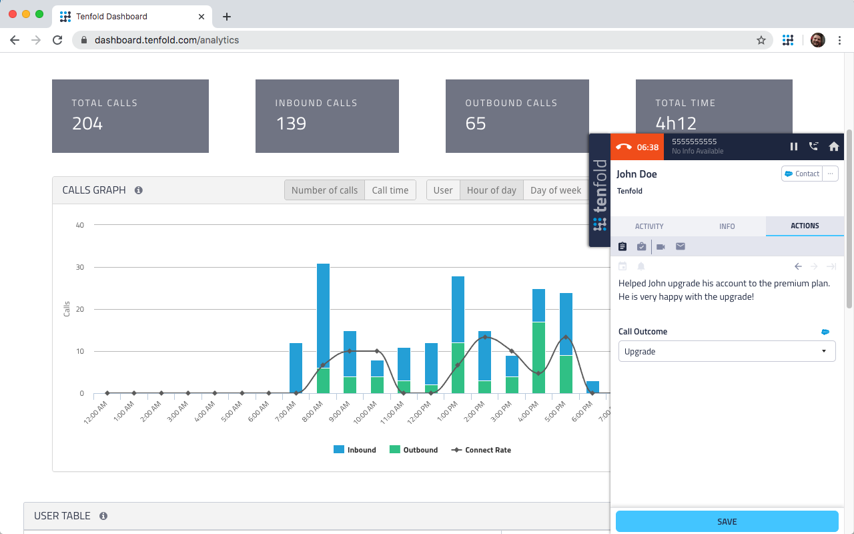Open Chrome's three-dot menu
The image size is (854, 534).
tap(839, 40)
